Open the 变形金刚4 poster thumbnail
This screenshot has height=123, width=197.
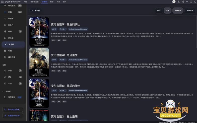point(39,63)
